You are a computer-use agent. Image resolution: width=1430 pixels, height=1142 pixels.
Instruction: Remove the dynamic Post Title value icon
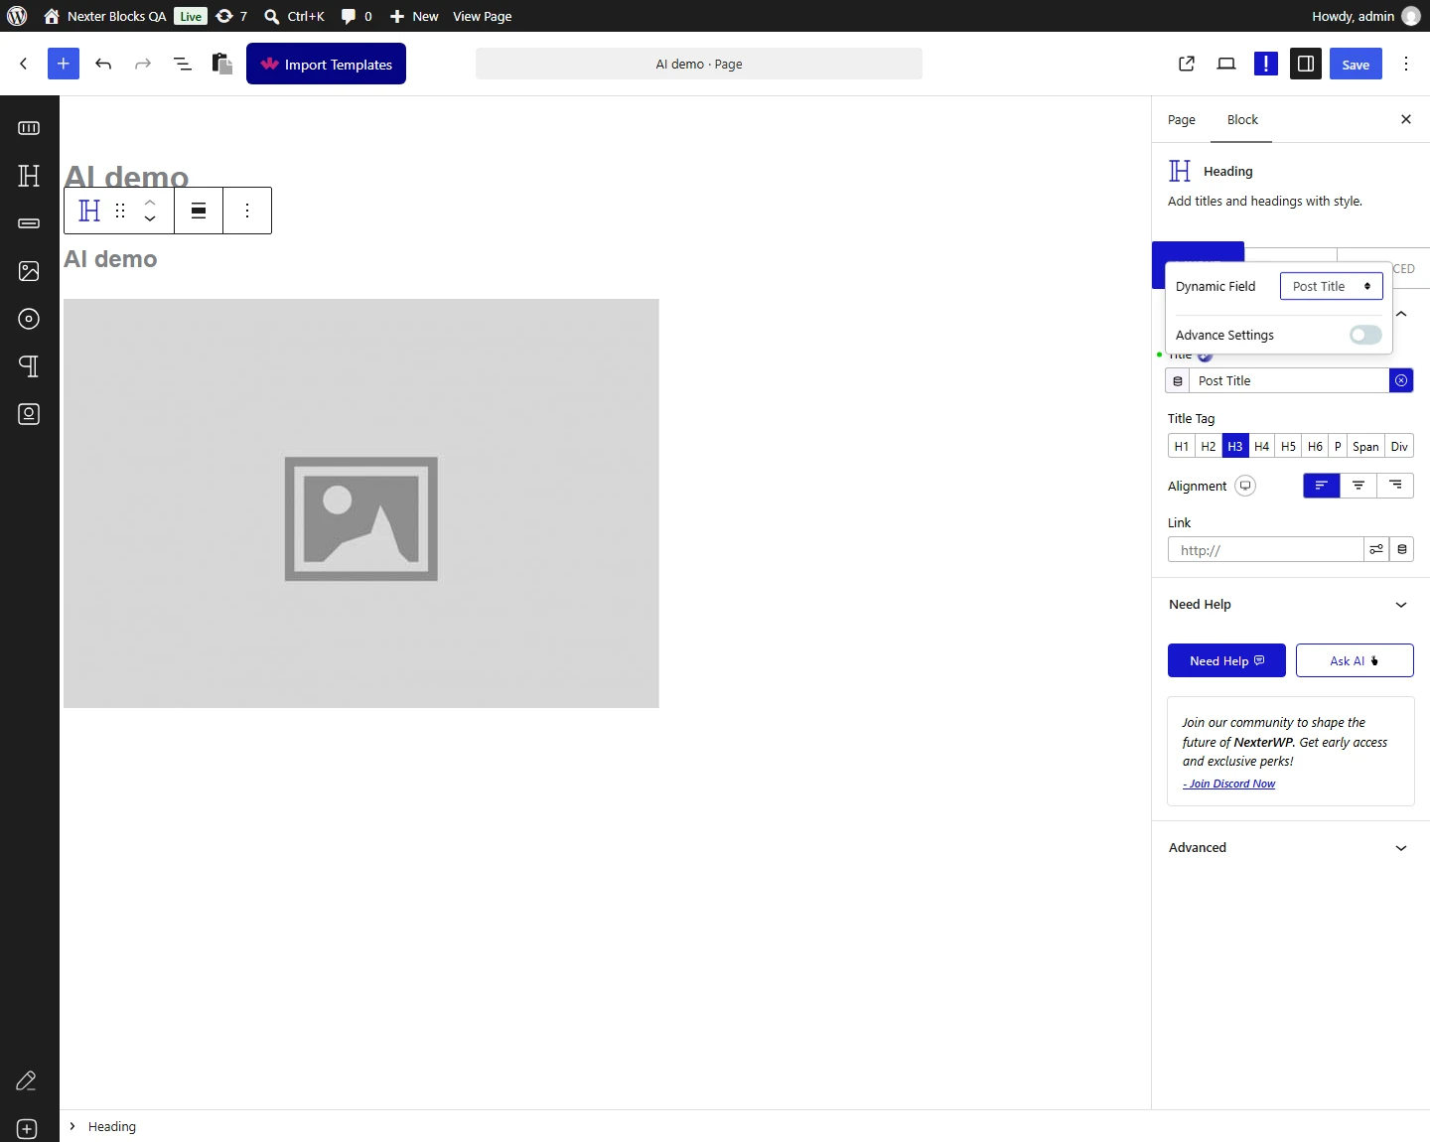pyautogui.click(x=1401, y=380)
